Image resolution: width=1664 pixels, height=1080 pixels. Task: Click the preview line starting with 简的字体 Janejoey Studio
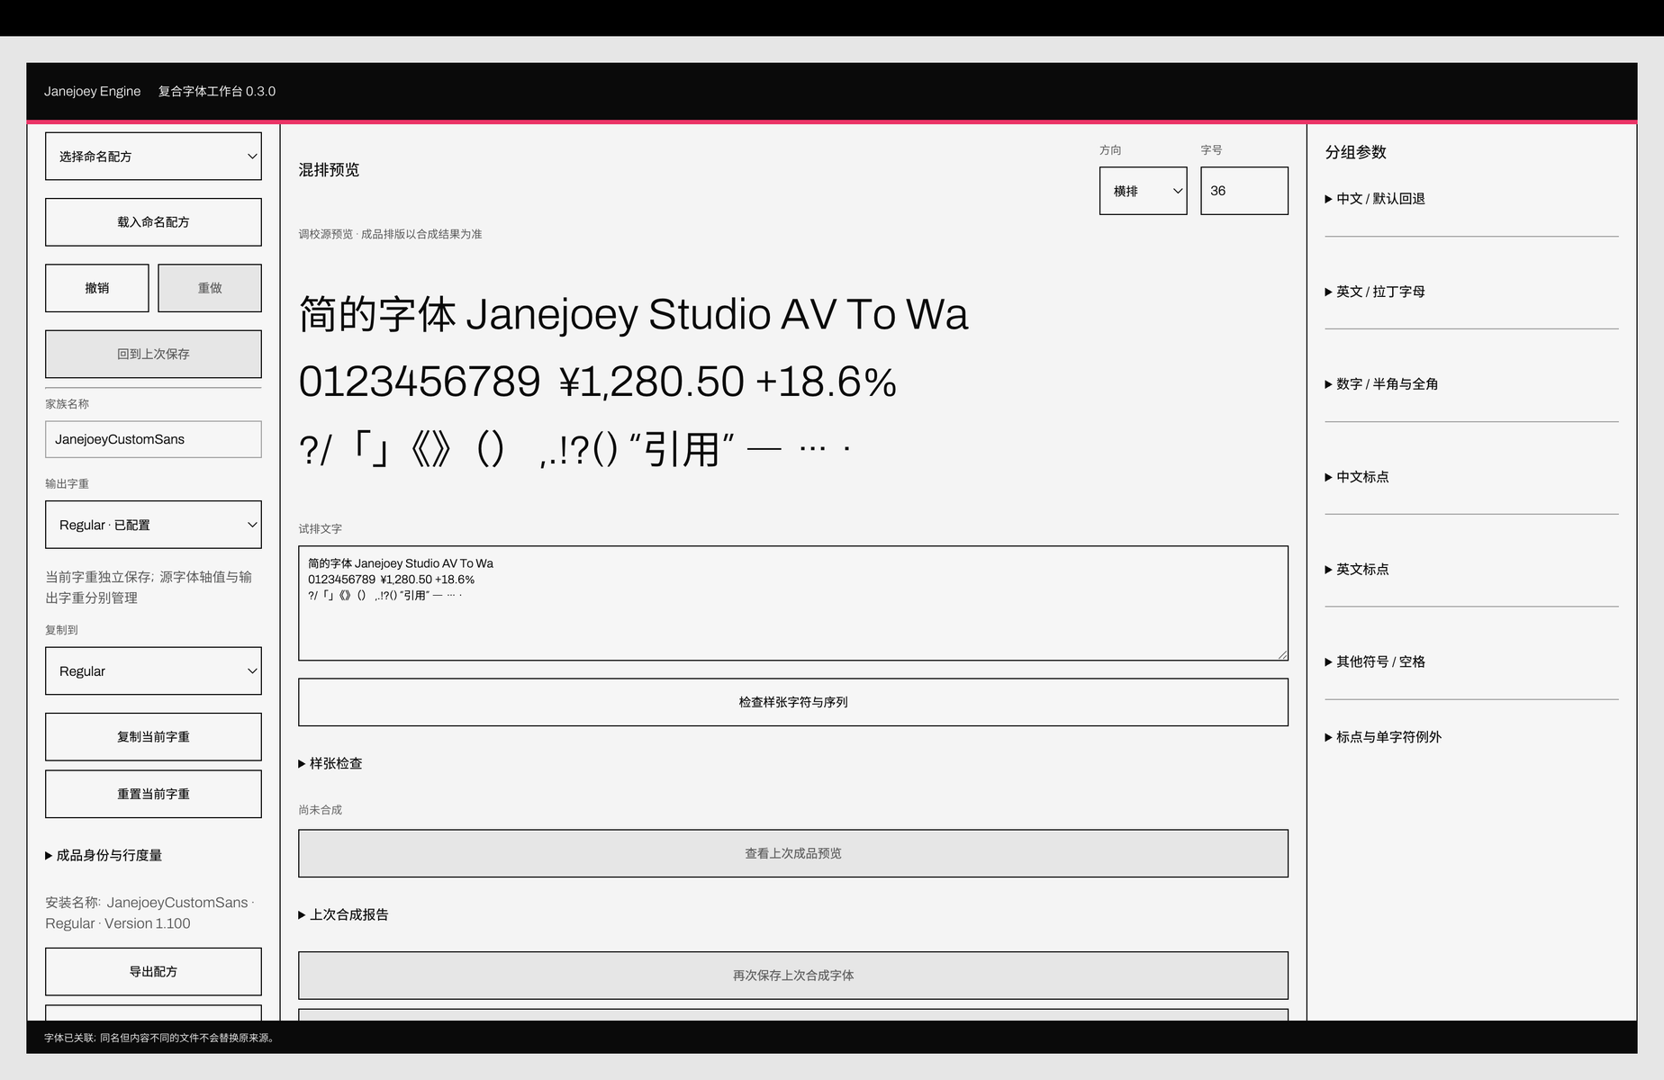pyautogui.click(x=633, y=315)
